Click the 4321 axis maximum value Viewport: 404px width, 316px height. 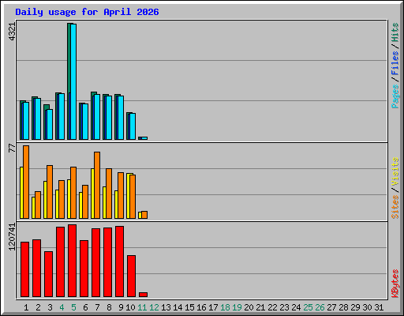(12, 32)
